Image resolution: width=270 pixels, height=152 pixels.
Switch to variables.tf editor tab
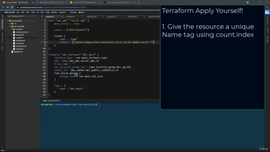[x=71, y=17]
